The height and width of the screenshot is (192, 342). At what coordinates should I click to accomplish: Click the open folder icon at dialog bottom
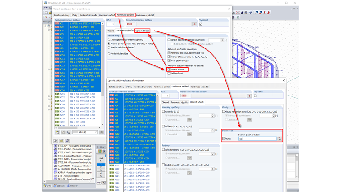(62, 141)
